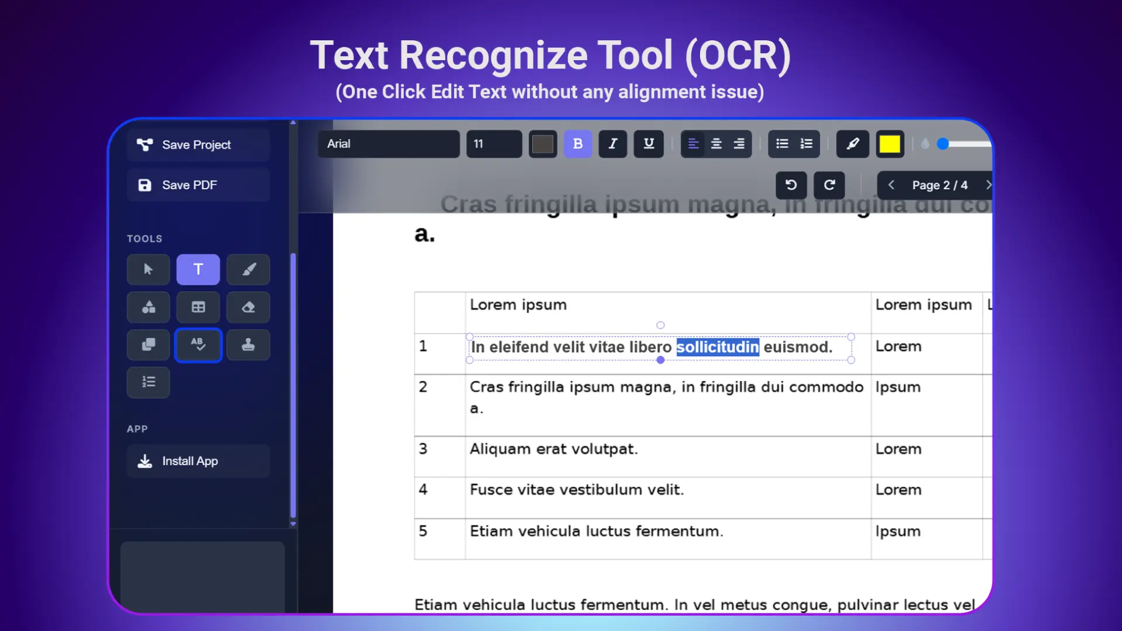Viewport: 1122px width, 631px height.
Task: Open the Shapes tool
Action: click(148, 307)
